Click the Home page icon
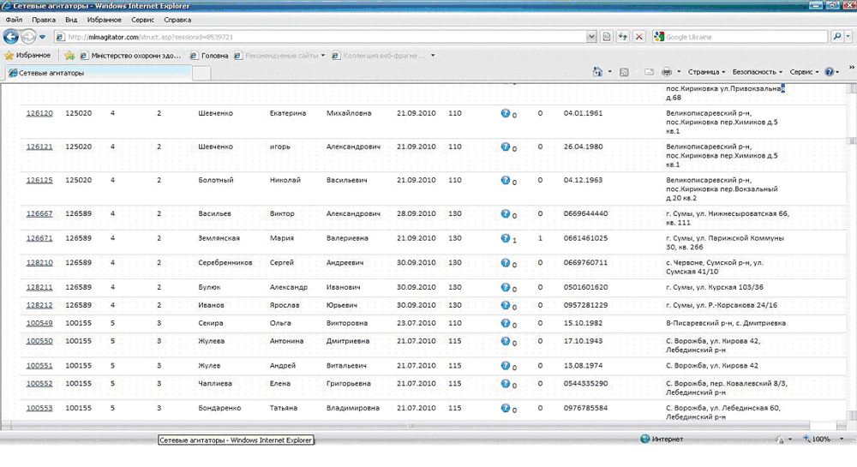857x467 pixels. tap(597, 73)
